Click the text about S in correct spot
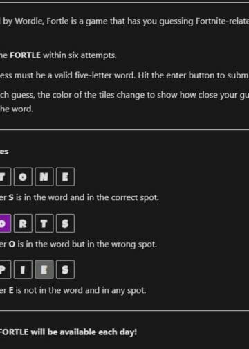The height and width of the screenshot is (349, 249). click(x=80, y=198)
